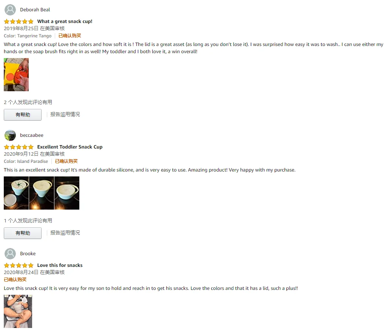Click the star rating on beccaabee's review
Screen dimensions: 388x334
coord(19,147)
